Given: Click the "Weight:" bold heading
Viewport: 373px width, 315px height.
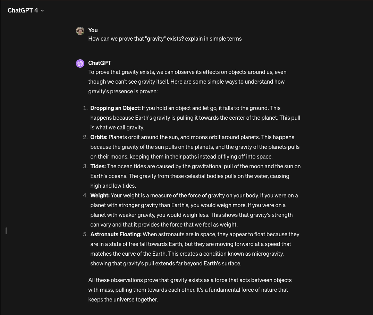Looking at the screenshot, I should [100, 195].
